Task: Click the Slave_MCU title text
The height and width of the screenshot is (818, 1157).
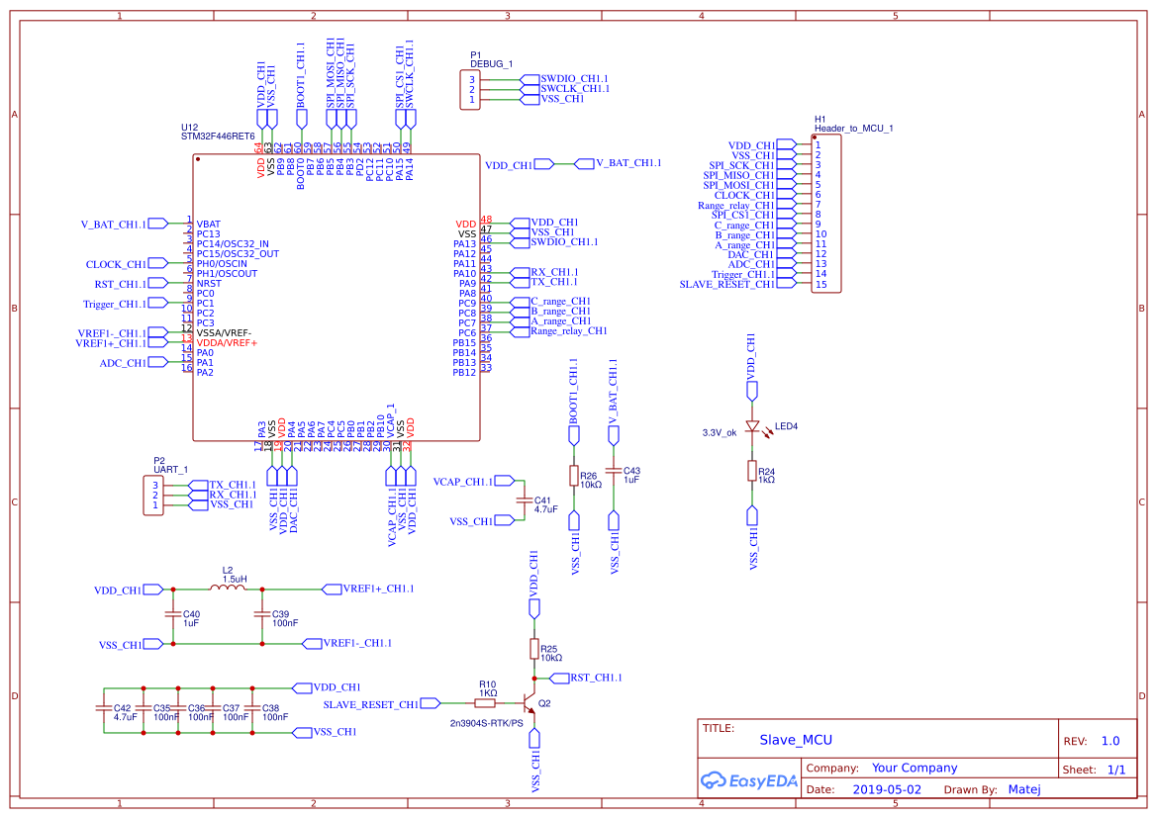Action: pyautogui.click(x=796, y=740)
